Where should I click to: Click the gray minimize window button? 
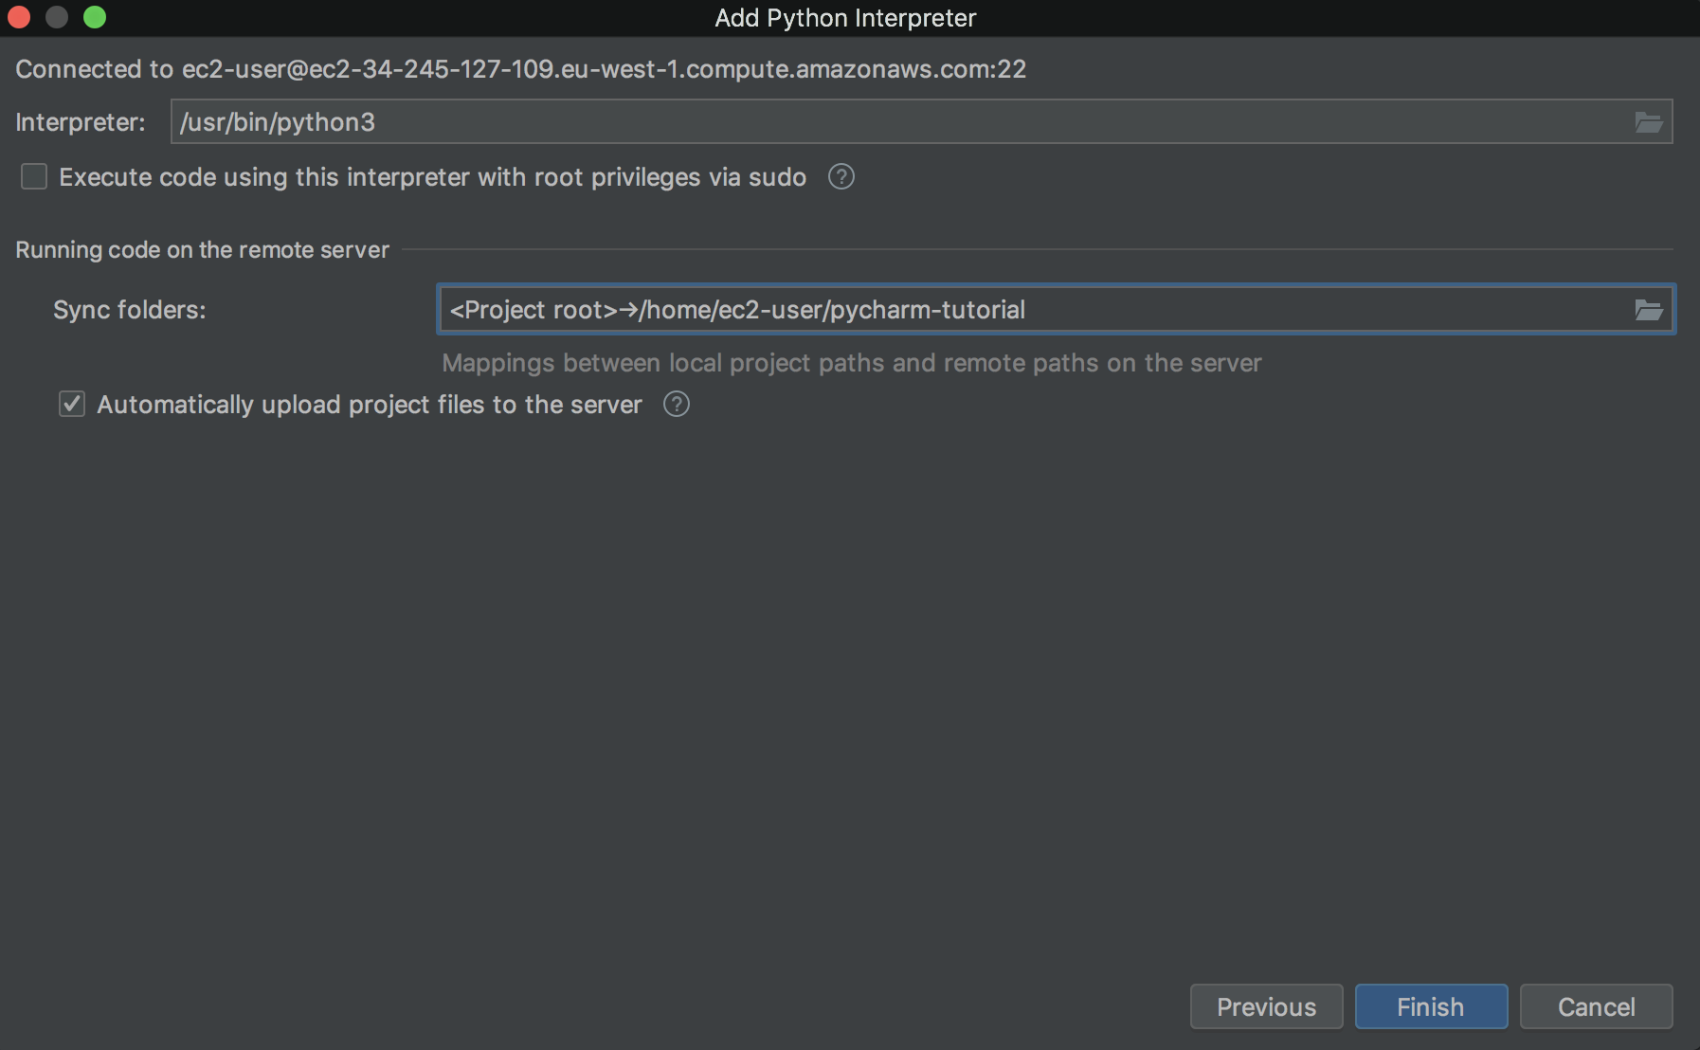coord(57,17)
